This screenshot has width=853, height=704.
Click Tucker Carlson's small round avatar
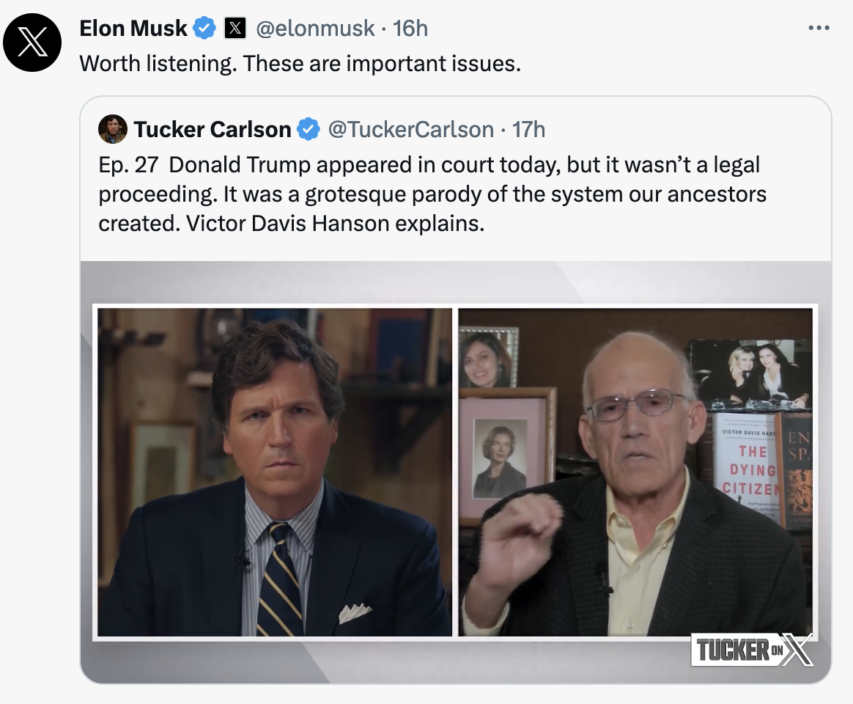[x=113, y=129]
